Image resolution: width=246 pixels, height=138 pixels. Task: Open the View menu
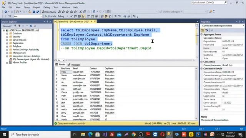18,7
